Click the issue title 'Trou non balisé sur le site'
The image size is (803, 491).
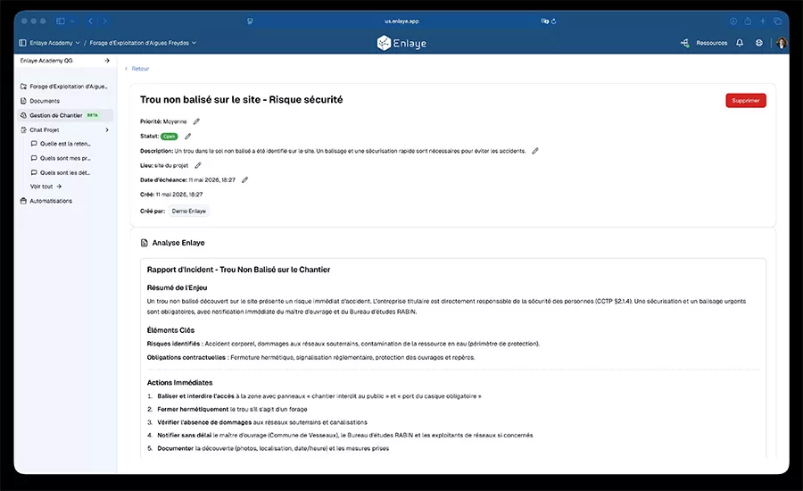(x=241, y=99)
